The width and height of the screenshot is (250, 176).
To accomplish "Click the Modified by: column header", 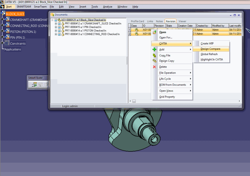I will point(220,26).
